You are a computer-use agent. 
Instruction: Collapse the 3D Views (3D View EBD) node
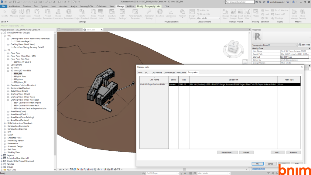pos(8,70)
